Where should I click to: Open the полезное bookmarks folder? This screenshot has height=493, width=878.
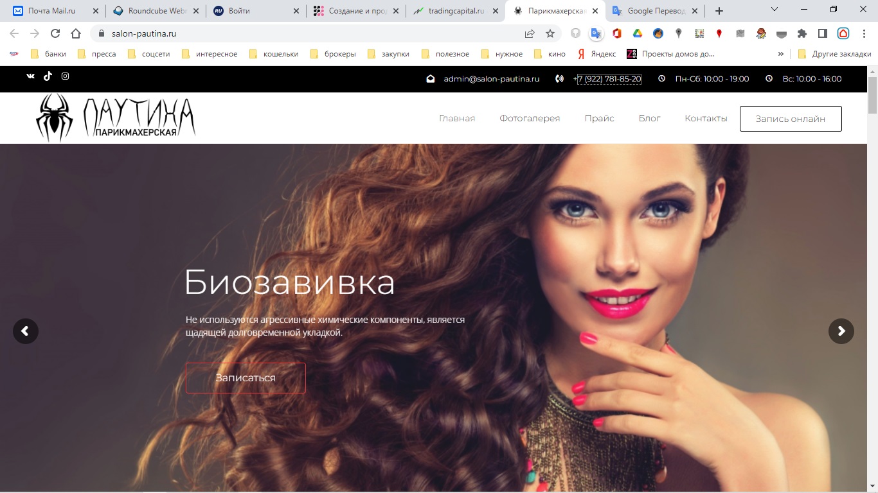(445, 55)
